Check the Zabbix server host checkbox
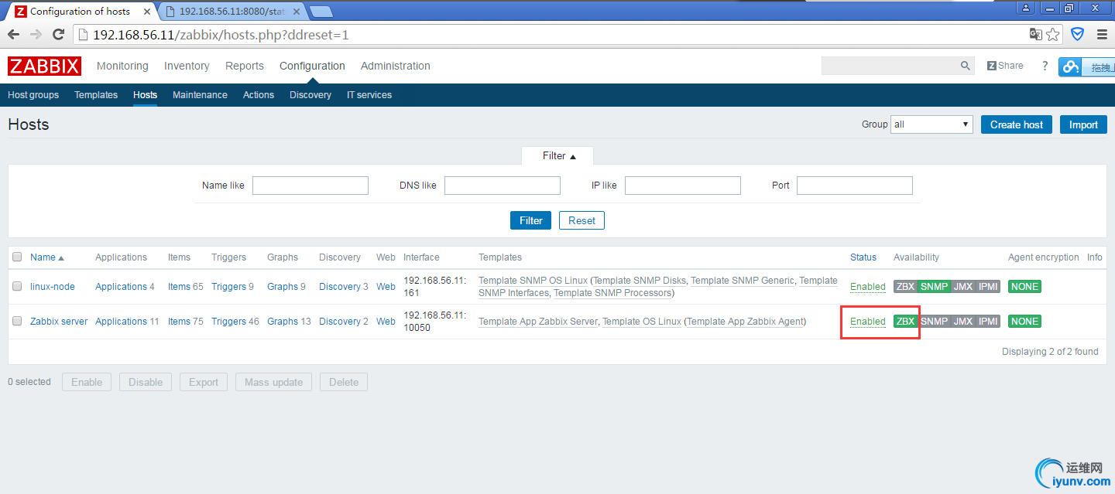 click(17, 322)
